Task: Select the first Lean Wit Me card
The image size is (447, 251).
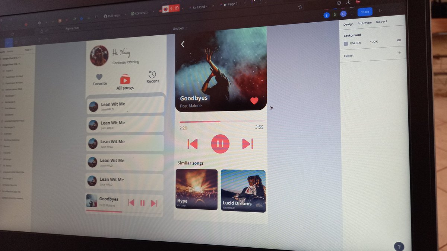Action: tap(125, 106)
